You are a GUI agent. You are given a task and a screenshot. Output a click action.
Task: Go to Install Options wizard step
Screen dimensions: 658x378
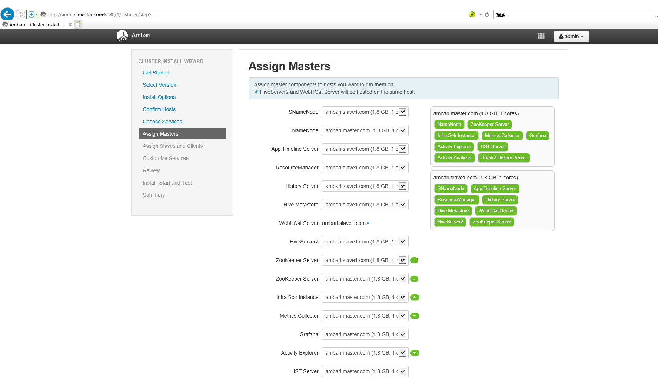pyautogui.click(x=159, y=97)
